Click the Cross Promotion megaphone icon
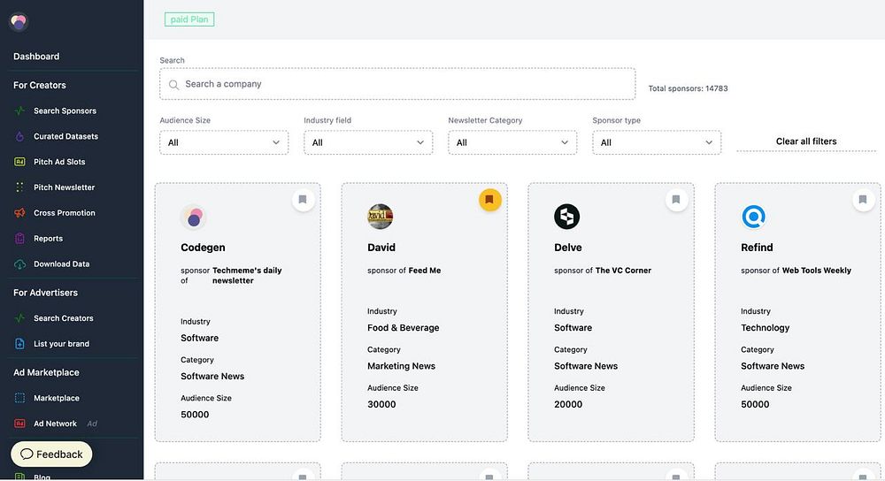Image resolution: width=885 pixels, height=481 pixels. 19,213
